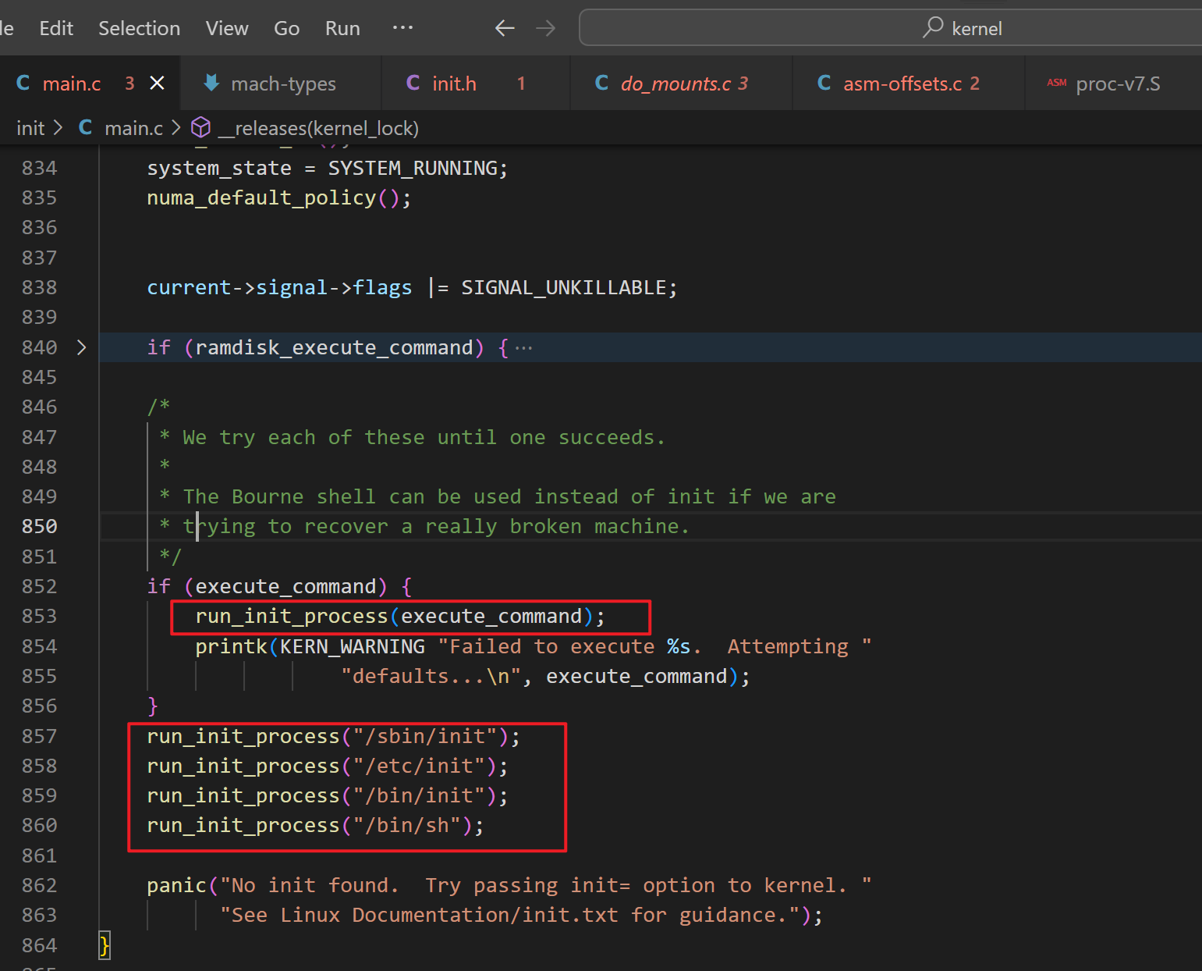Click the search magnifier icon
This screenshot has width=1202, height=971.
point(933,27)
